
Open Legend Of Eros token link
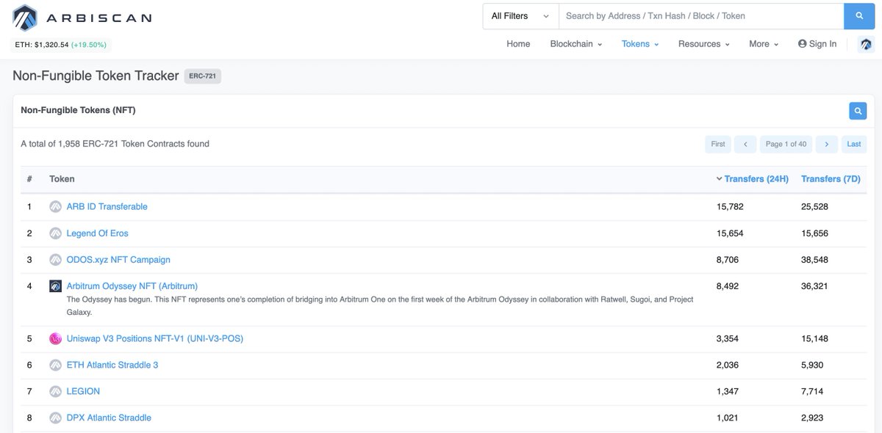(x=97, y=233)
